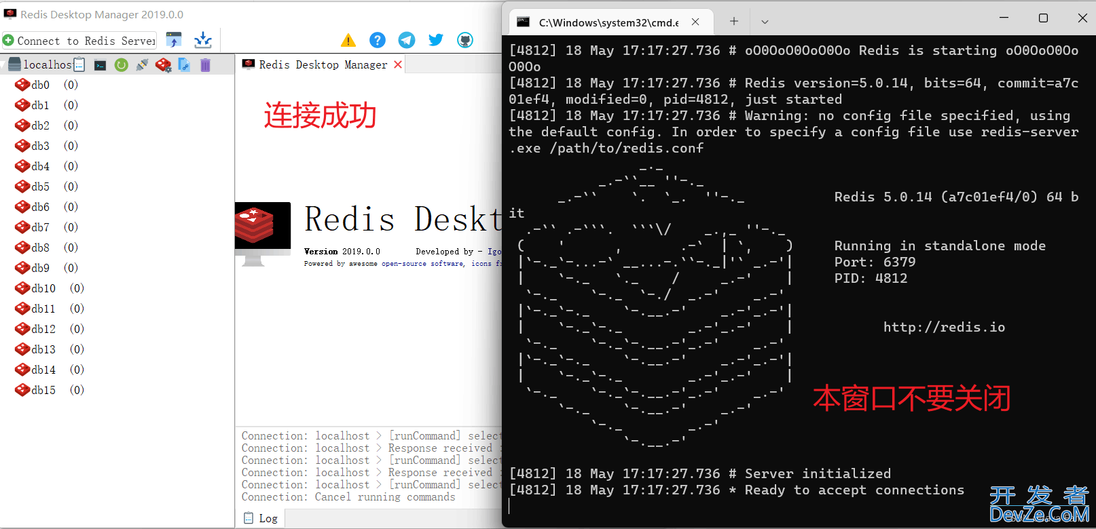
Task: Click the disconnect plug icon
Action: pyautogui.click(x=142, y=65)
